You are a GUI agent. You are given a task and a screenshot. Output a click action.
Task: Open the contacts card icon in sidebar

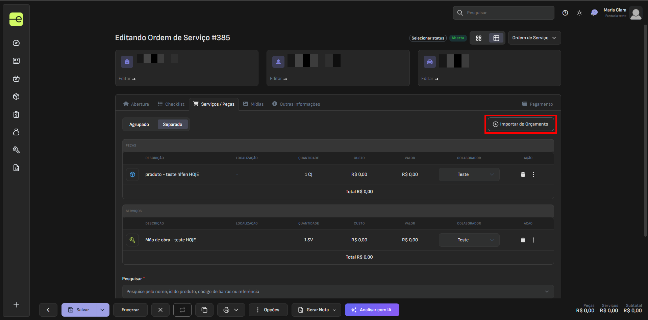(x=16, y=61)
